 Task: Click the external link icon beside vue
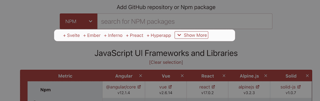pyautogui.click(x=170, y=87)
